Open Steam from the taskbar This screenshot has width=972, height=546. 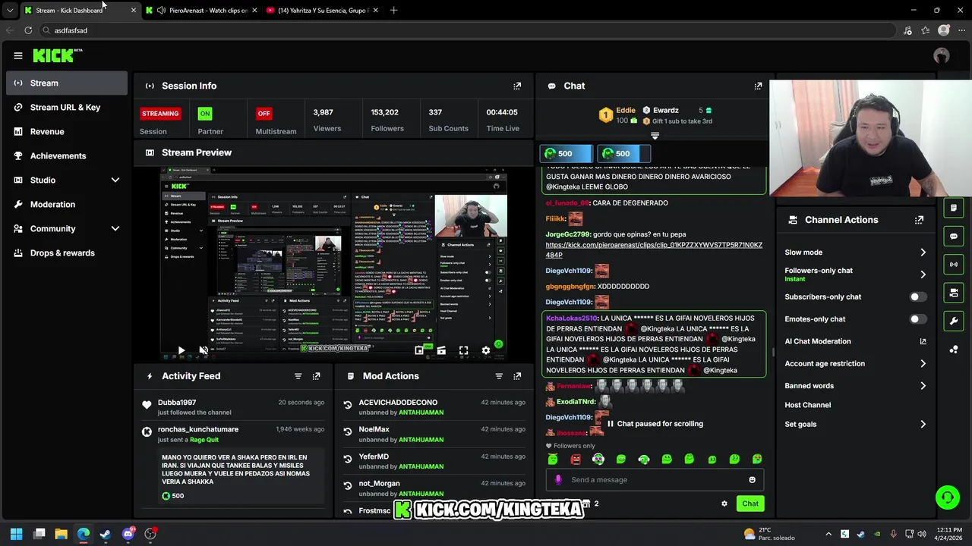click(105, 534)
